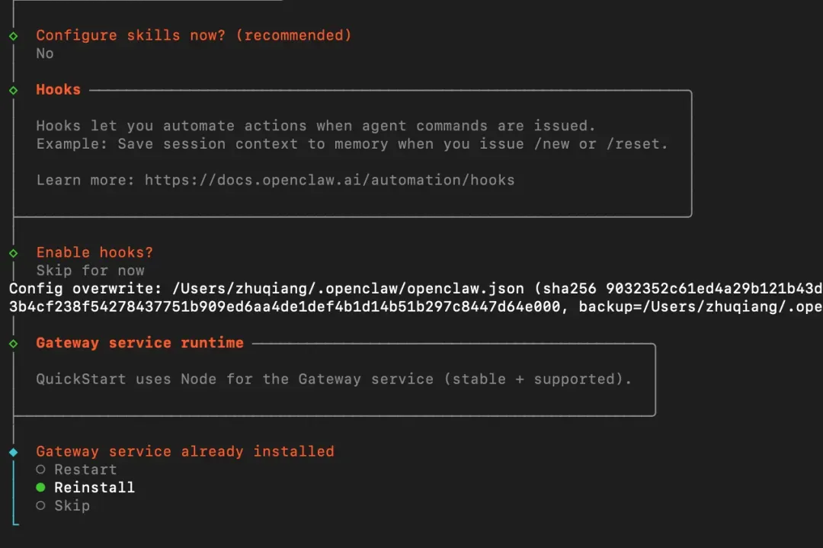Click the "Configure skills now? (recommended)" prompt
Screen dimensions: 823x548
[194, 35]
